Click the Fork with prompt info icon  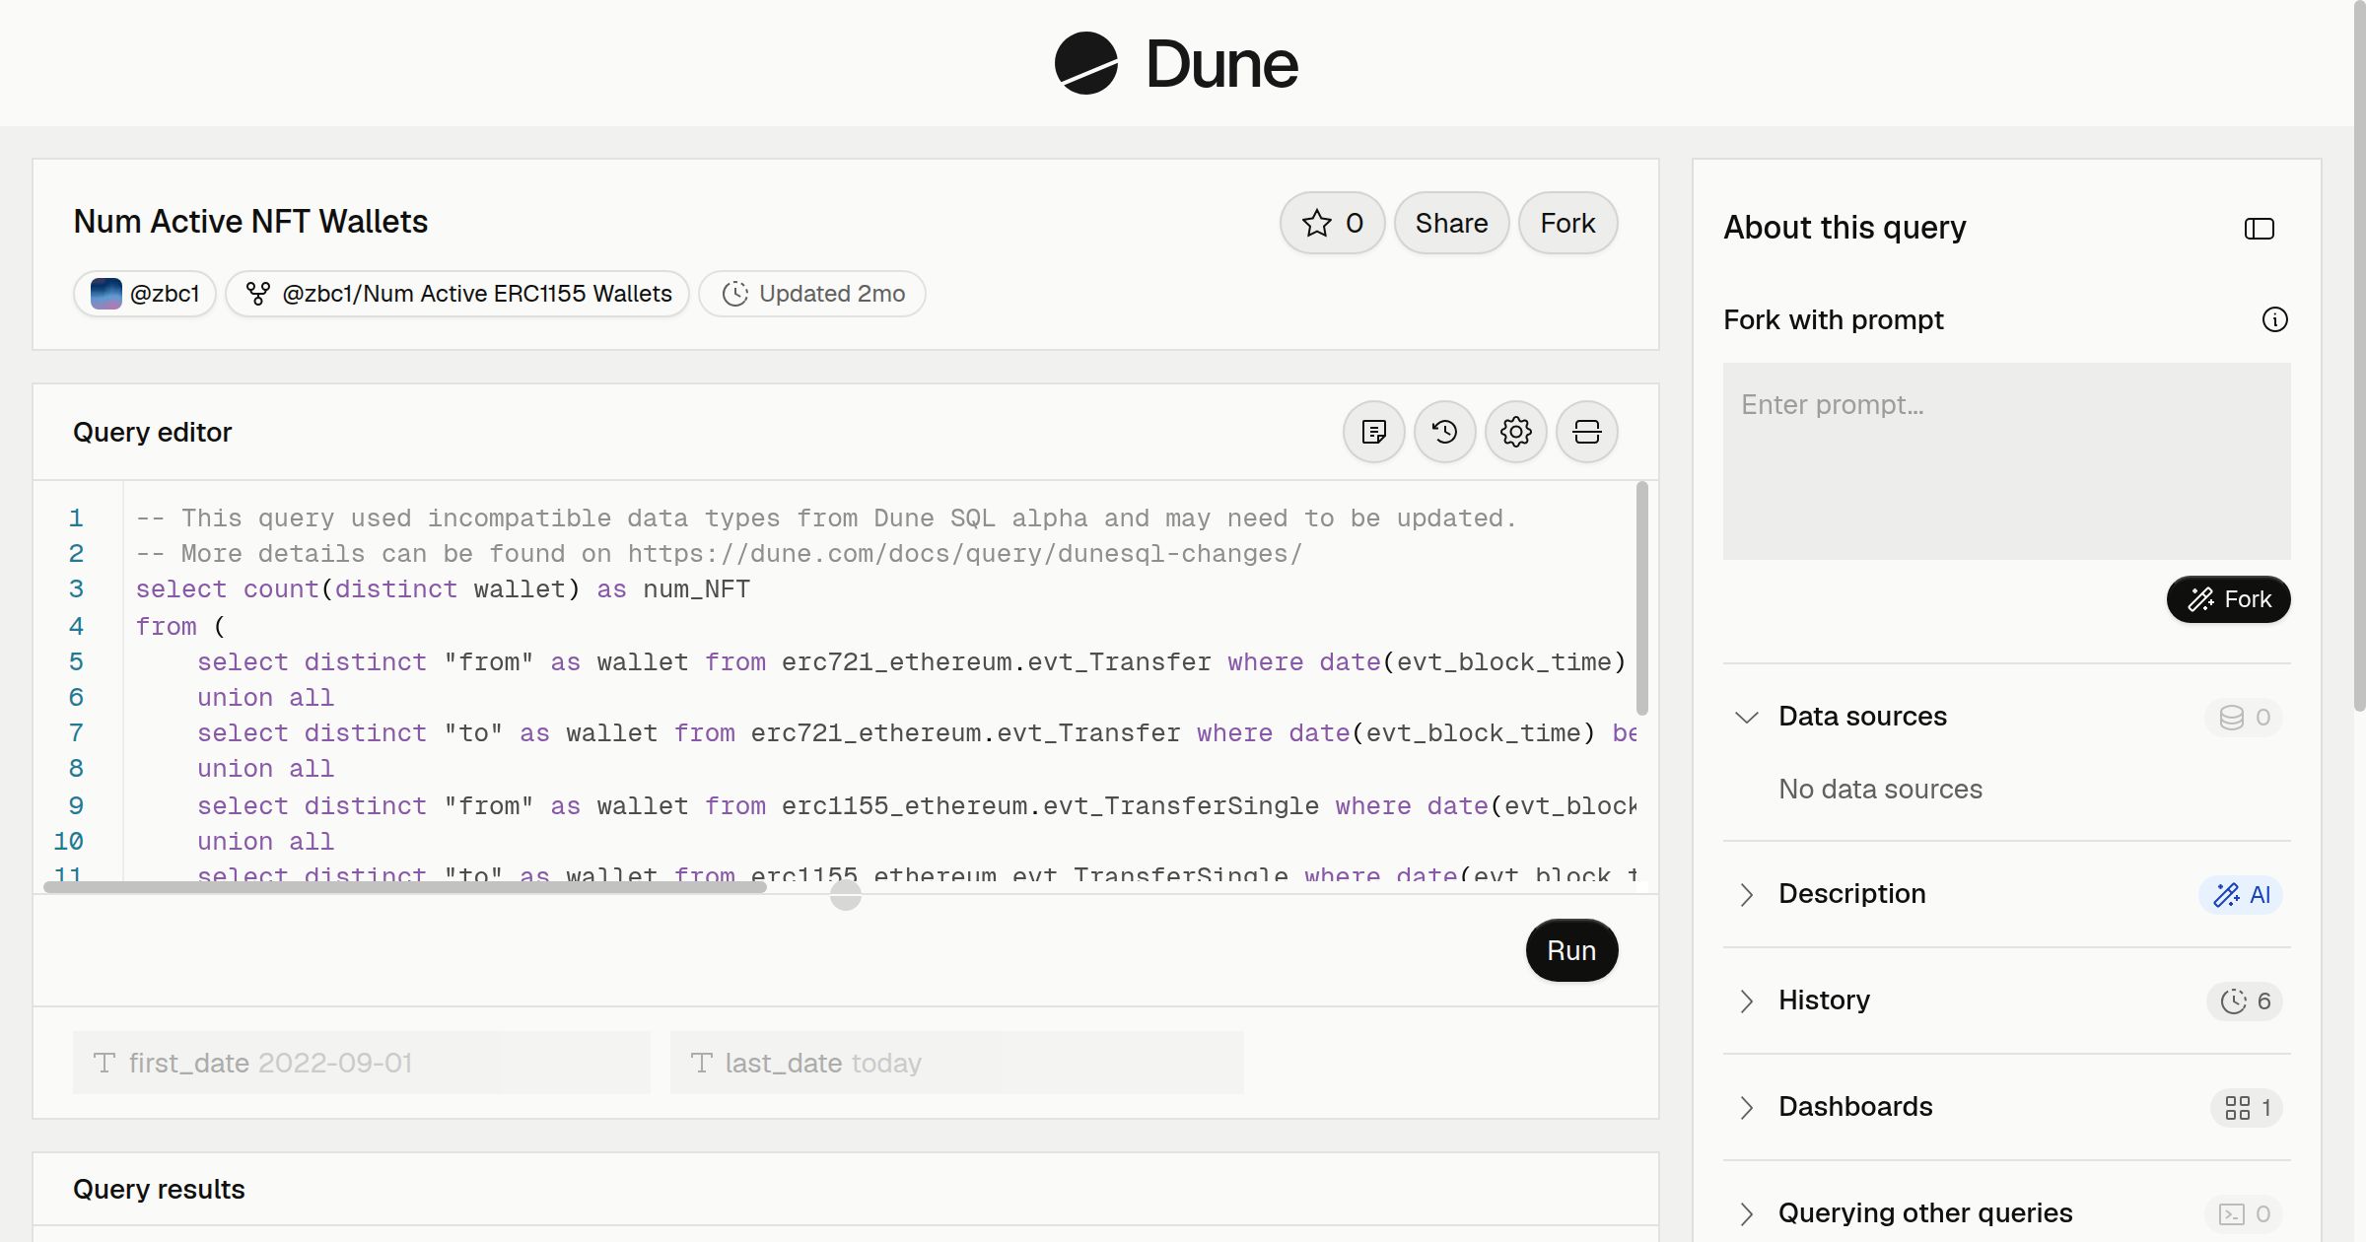tap(2274, 319)
